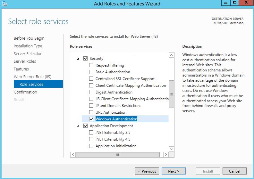The width and height of the screenshot is (254, 179).
Task: Close the Add Roles and Features Wizard
Action: click(246, 3)
